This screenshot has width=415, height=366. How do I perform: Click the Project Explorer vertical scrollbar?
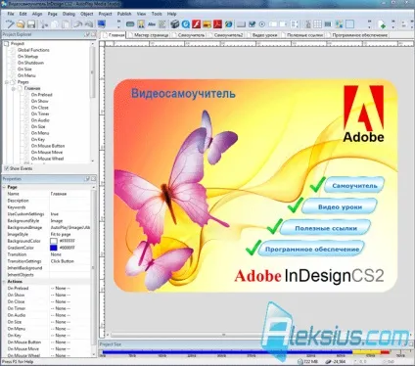tap(93, 102)
